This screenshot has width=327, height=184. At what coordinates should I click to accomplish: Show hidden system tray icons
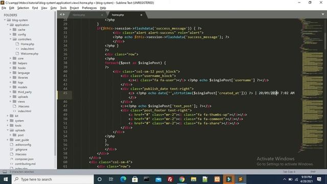[285, 179]
